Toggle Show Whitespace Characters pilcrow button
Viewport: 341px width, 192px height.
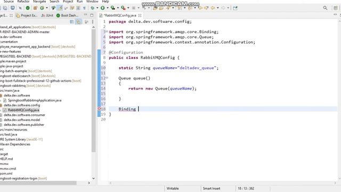point(84,8)
